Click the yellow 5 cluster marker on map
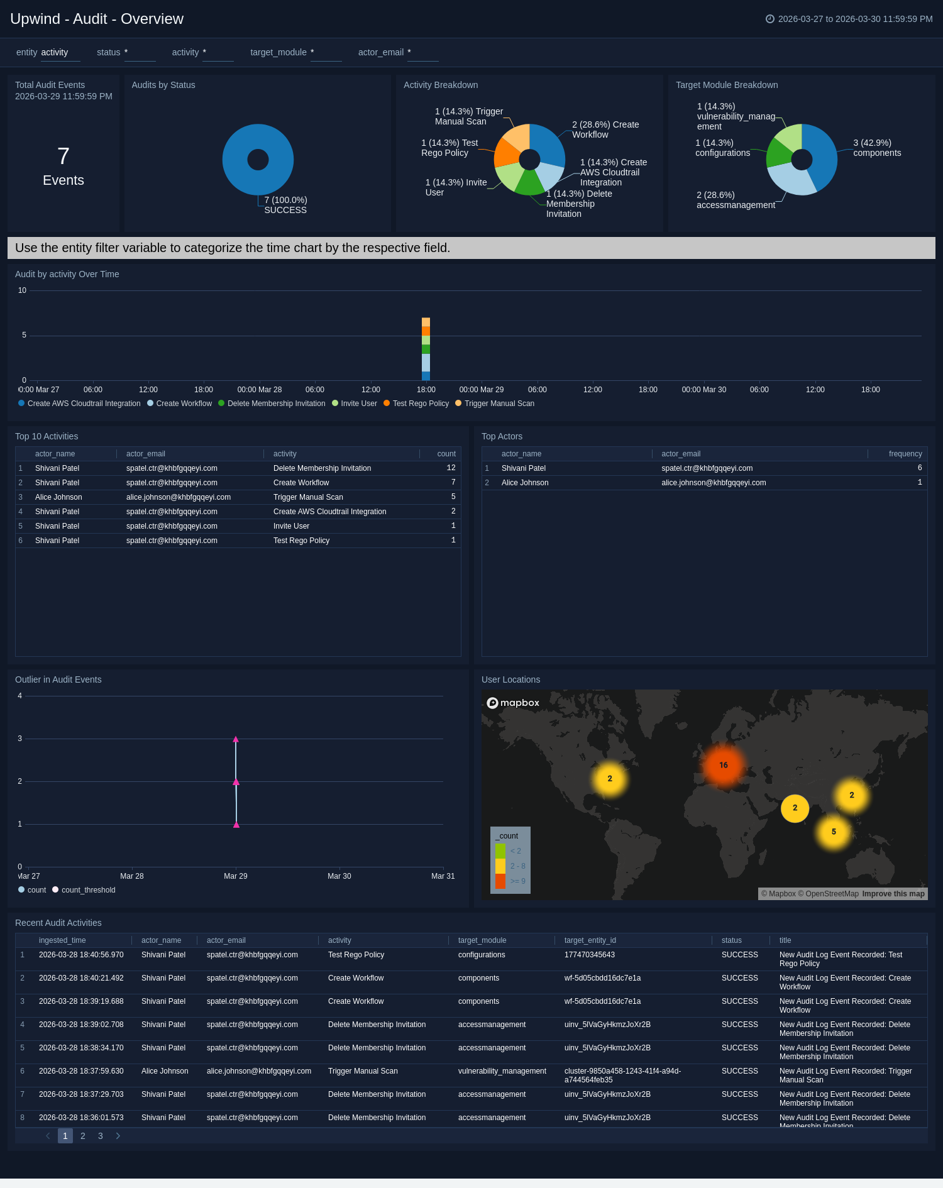943x1188 pixels. click(x=834, y=832)
